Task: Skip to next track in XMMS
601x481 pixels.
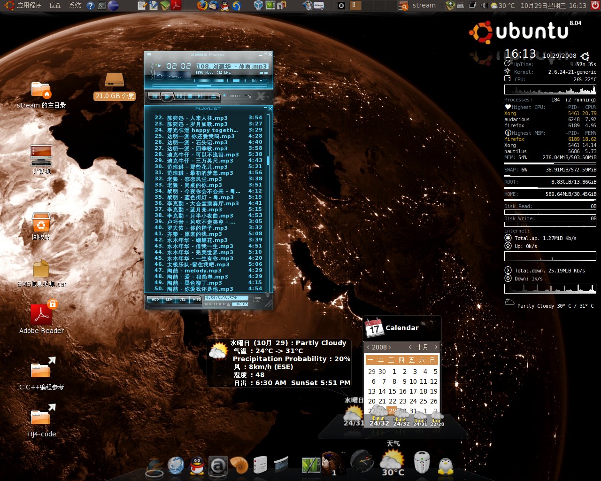Action: tap(200, 96)
